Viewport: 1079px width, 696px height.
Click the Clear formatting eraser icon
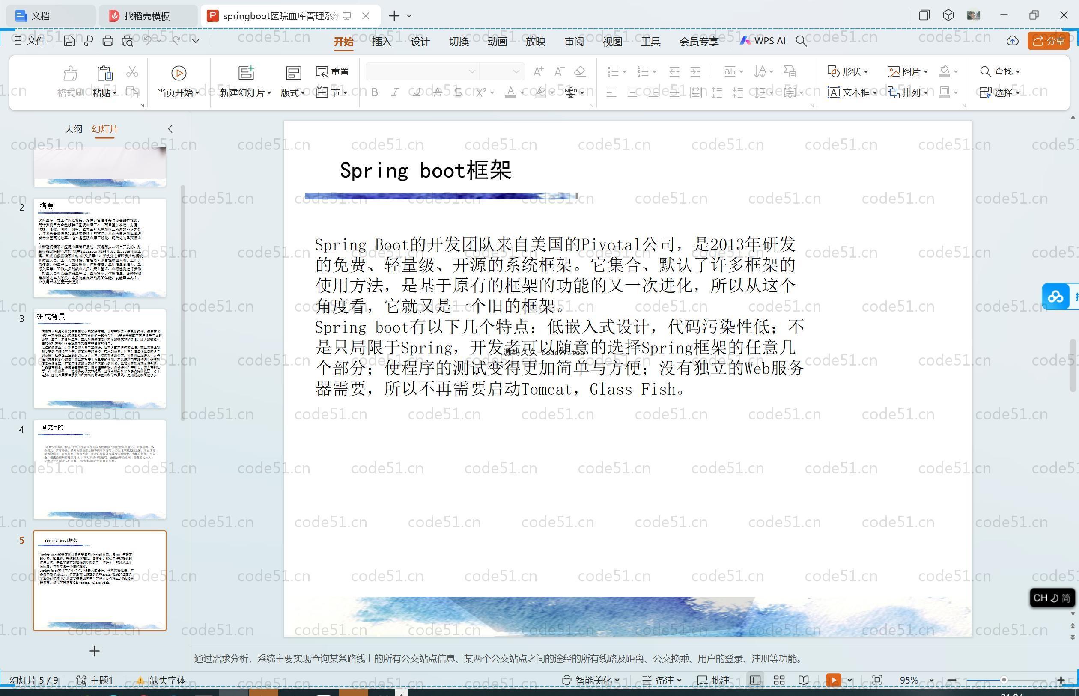point(580,71)
